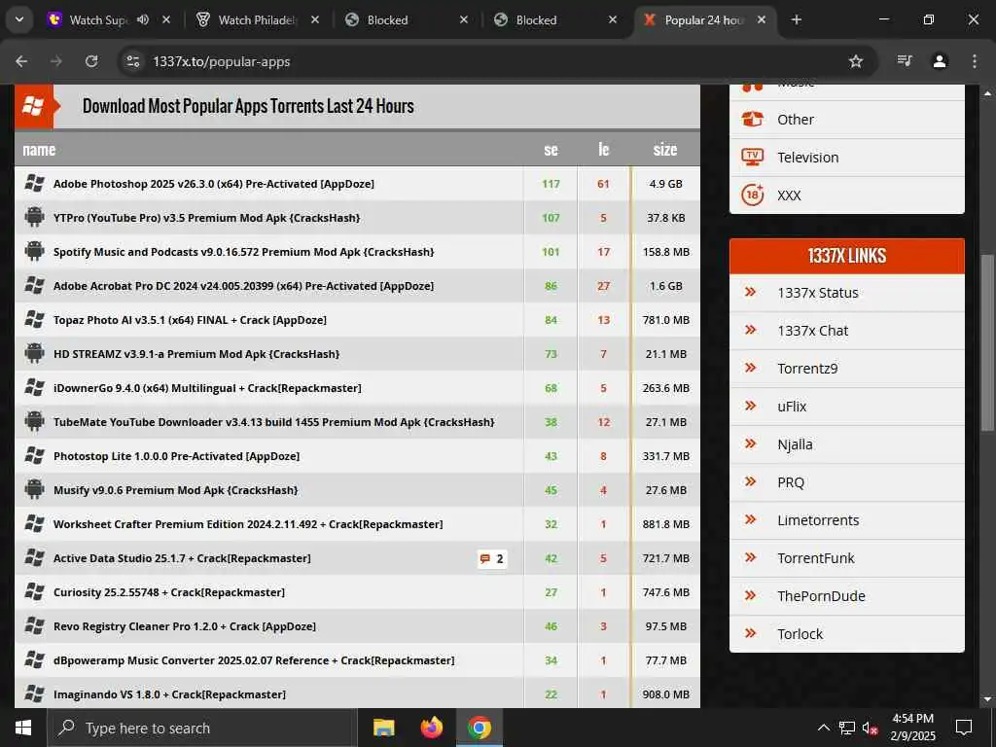Image resolution: width=996 pixels, height=747 pixels.
Task: Open Imaginando VS 1.8.0 torrent link
Action: pos(169,694)
